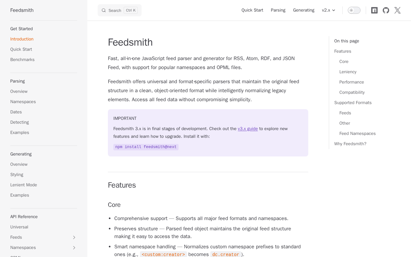Viewport: 411px width, 257px height.
Task: Open the v2.x version dropdown
Action: pyautogui.click(x=328, y=10)
